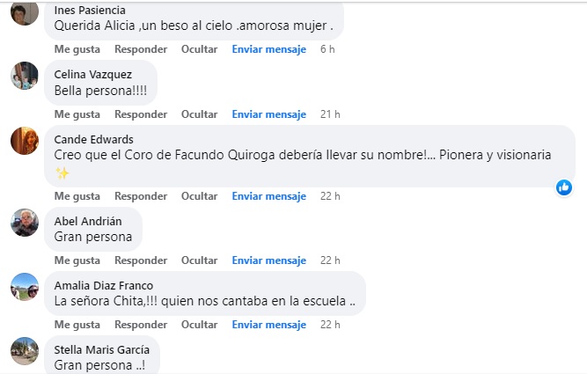Click the blue thumbs-up reaction icon

pyautogui.click(x=564, y=187)
